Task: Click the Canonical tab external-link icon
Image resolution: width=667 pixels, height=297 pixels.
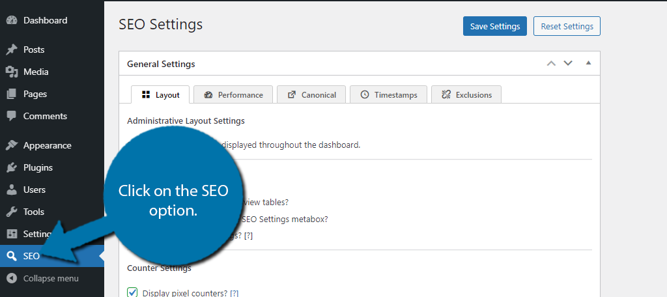Action: (x=292, y=94)
